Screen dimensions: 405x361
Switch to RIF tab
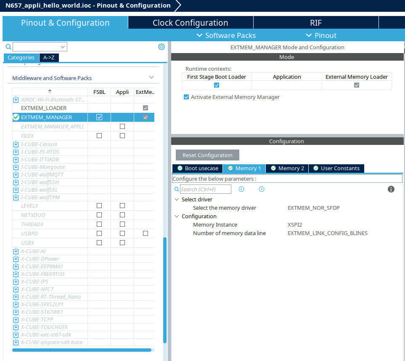click(316, 23)
